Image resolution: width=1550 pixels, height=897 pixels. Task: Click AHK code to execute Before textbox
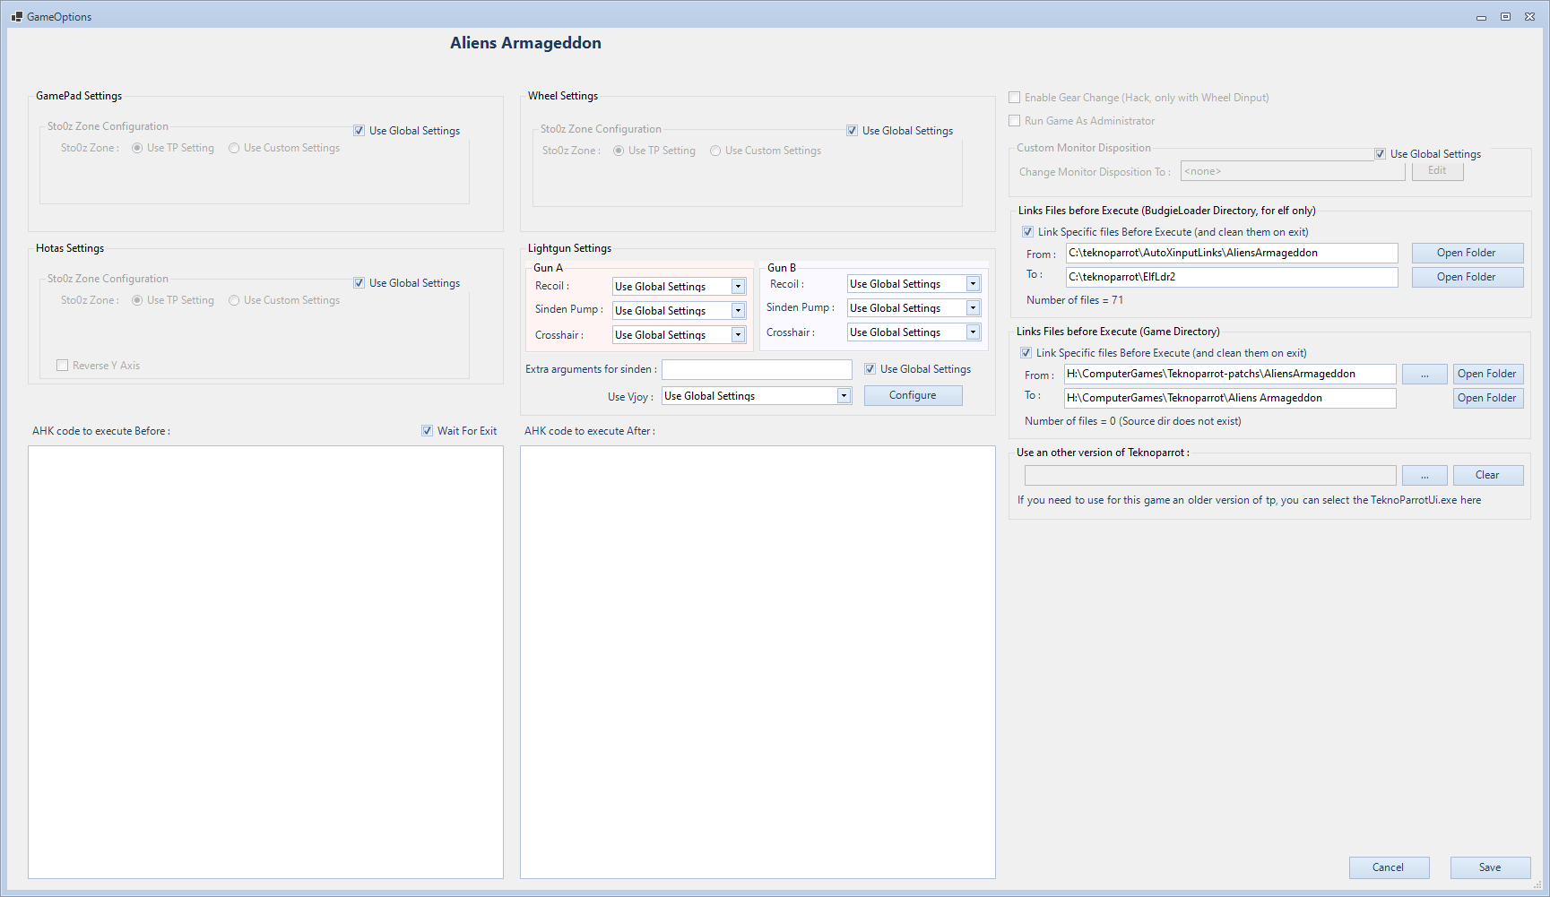[x=265, y=662]
